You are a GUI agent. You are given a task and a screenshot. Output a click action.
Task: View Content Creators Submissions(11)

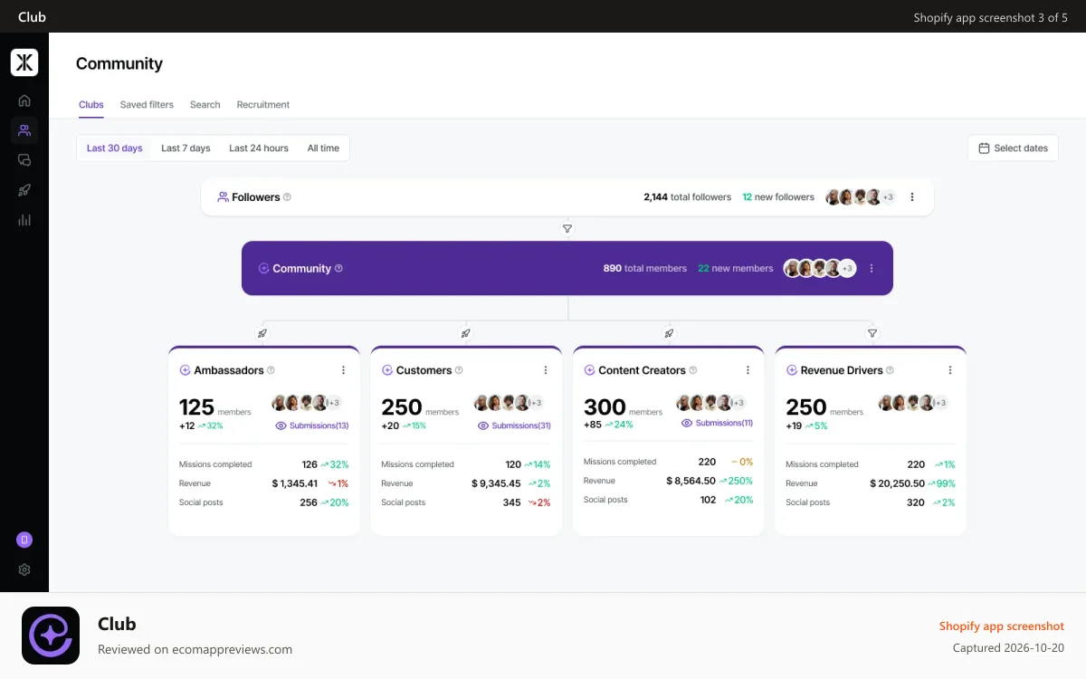(x=717, y=423)
